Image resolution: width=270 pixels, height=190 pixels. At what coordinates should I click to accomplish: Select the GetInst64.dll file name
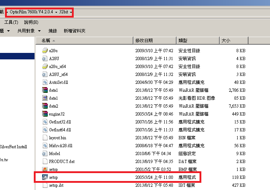[60, 130]
